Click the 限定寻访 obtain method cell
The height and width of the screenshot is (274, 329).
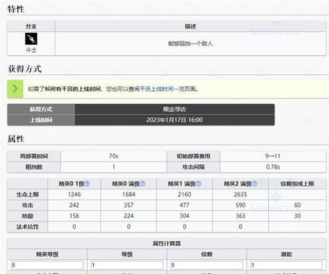(174, 109)
